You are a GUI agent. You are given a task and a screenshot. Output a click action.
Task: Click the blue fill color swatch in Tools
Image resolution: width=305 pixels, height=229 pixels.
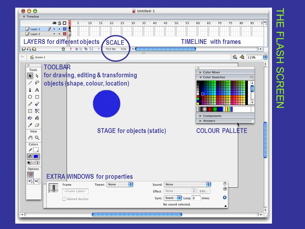(36, 156)
